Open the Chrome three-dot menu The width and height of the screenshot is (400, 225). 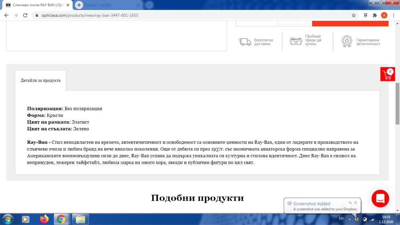(x=394, y=15)
